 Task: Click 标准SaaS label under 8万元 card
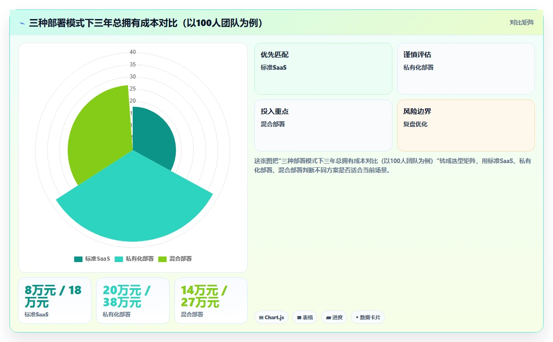36,315
